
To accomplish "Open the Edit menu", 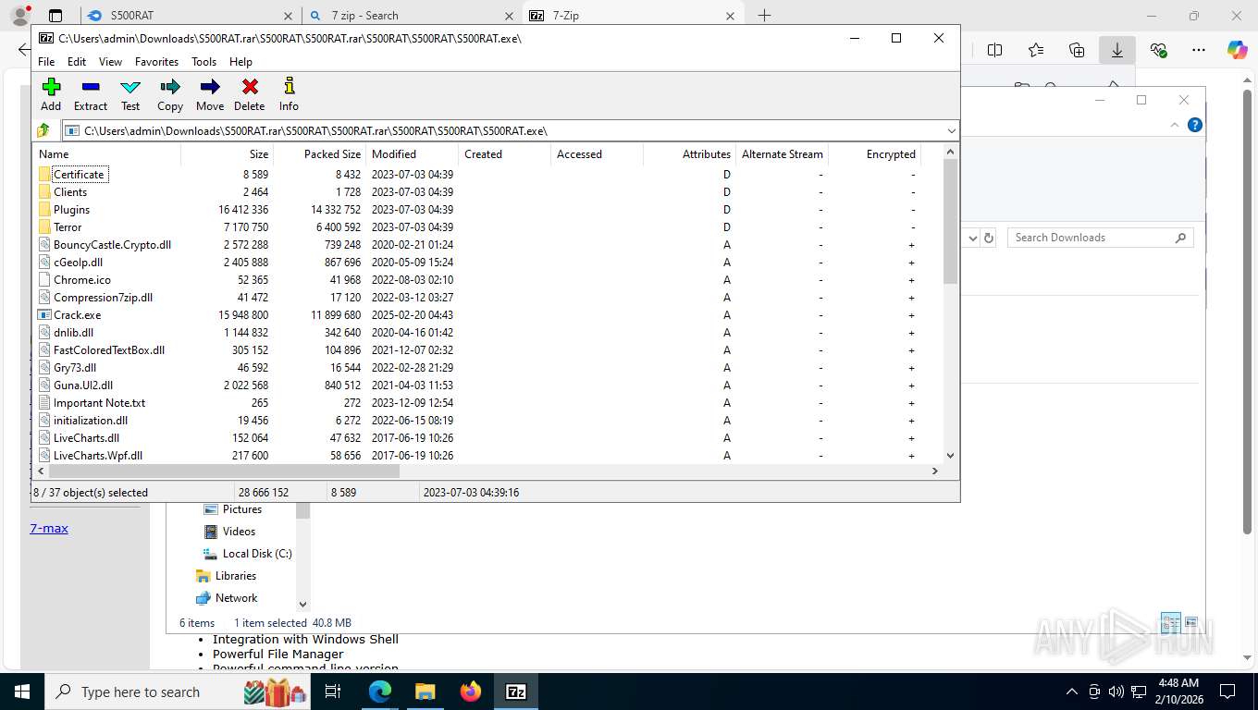I will [77, 62].
